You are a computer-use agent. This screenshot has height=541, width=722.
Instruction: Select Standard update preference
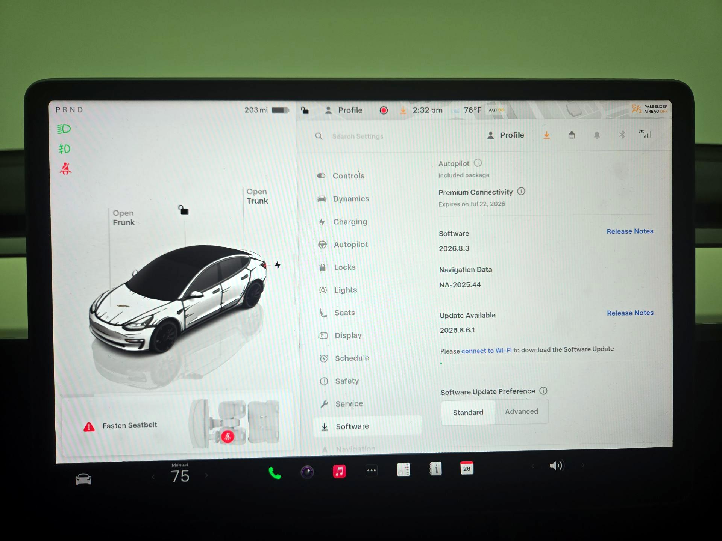coord(468,412)
